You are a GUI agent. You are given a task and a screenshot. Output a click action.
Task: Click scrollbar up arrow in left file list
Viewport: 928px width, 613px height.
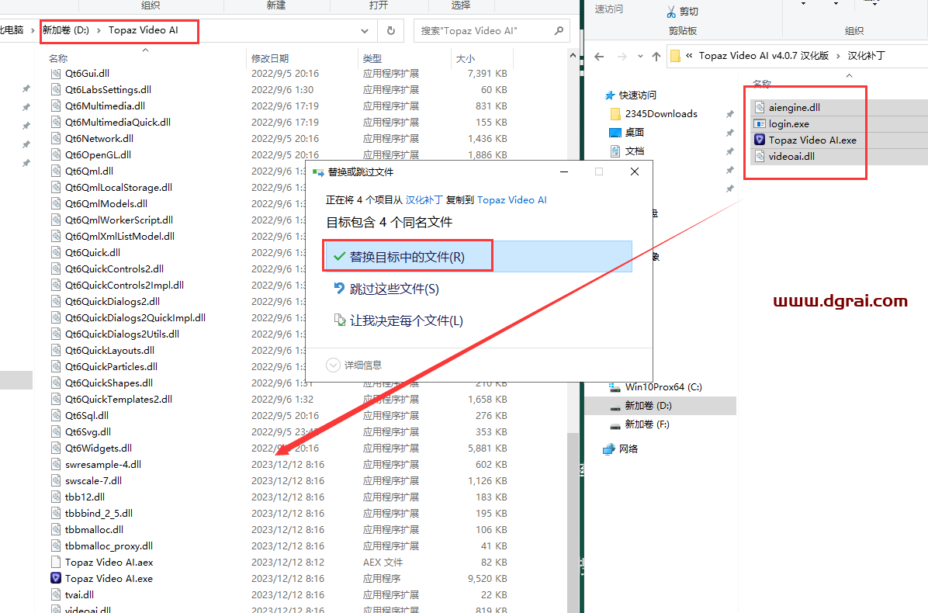(x=573, y=55)
